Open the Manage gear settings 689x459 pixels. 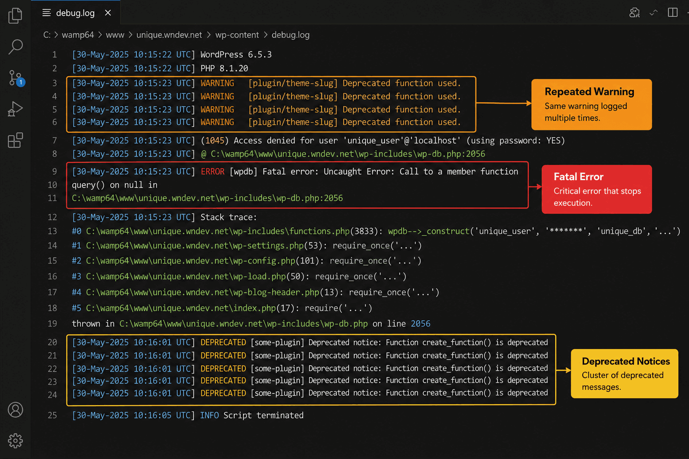15,441
